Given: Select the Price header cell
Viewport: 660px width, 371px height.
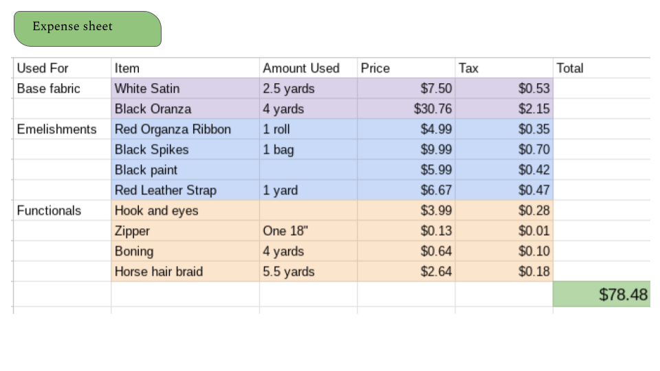Looking at the screenshot, I should tap(406, 68).
